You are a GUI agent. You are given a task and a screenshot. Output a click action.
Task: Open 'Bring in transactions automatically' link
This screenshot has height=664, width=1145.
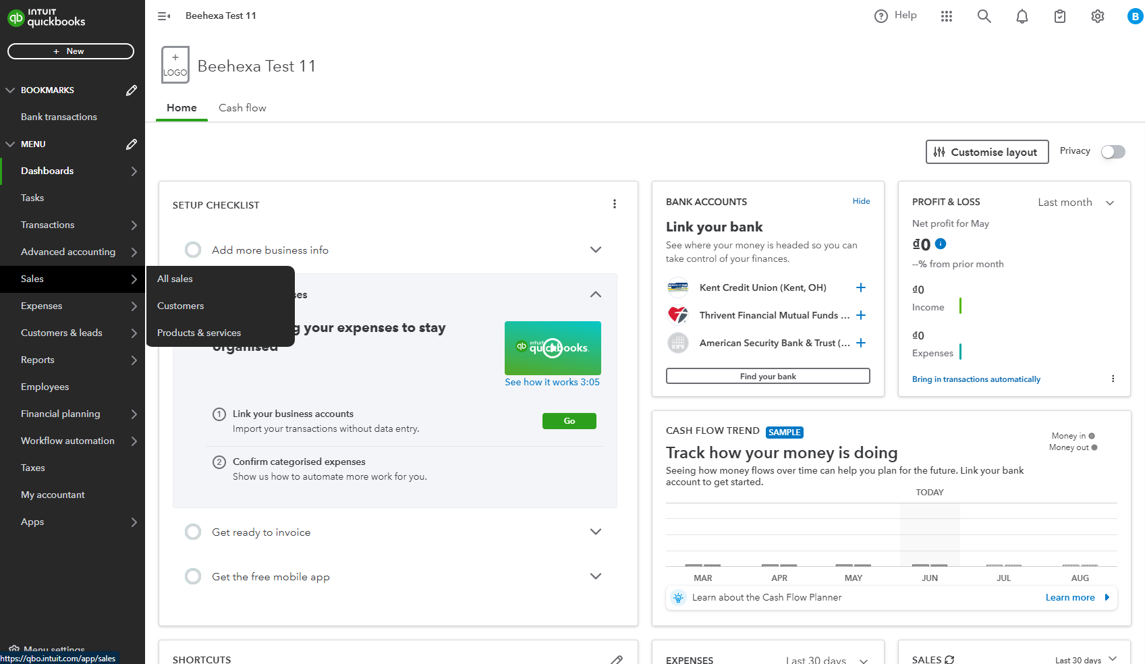point(976,379)
